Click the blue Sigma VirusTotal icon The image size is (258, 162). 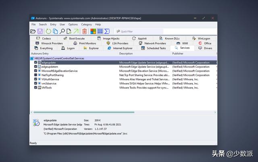pyautogui.click(x=107, y=31)
